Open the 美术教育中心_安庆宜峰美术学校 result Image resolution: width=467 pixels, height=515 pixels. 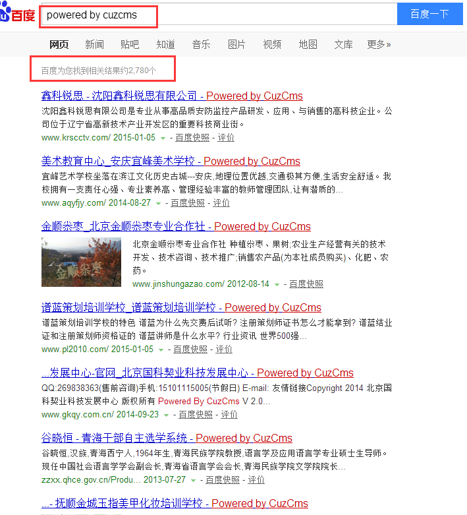[x=171, y=162]
